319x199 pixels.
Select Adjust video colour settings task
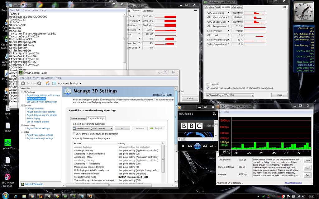40,135
